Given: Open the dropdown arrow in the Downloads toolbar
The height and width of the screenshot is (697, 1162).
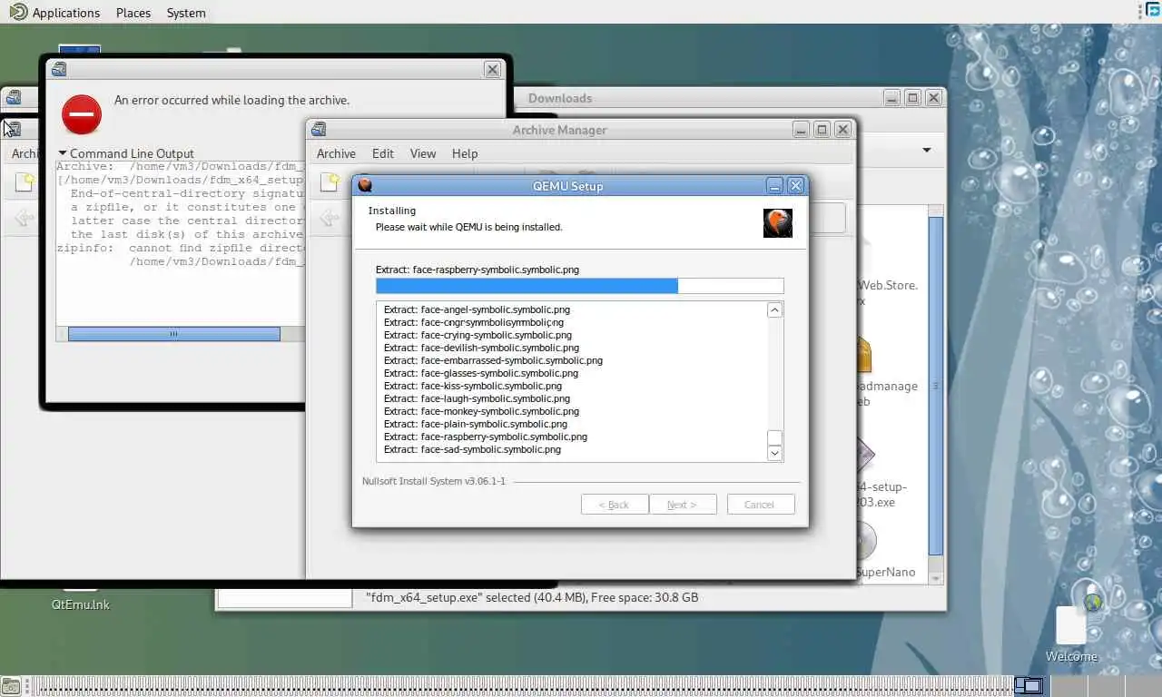Looking at the screenshot, I should pos(927,151).
